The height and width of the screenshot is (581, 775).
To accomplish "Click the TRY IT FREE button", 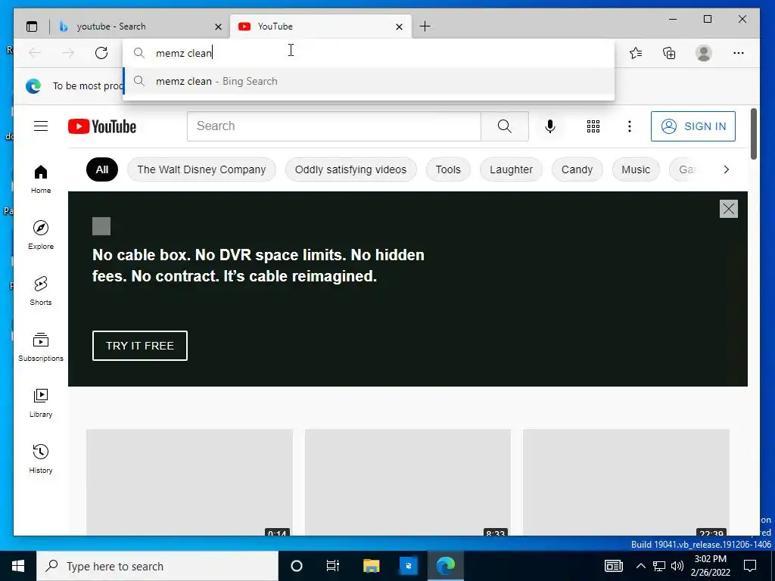I will (140, 346).
